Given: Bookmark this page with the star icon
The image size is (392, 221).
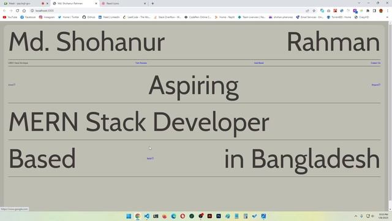Looking at the screenshot, I should point(314,11).
